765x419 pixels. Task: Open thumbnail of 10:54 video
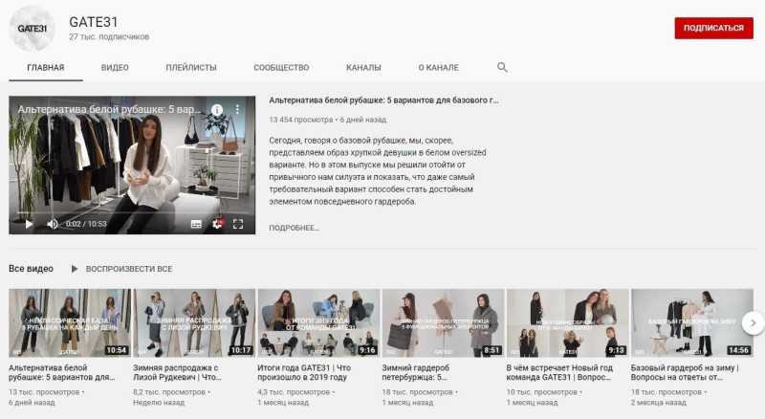[x=70, y=322]
